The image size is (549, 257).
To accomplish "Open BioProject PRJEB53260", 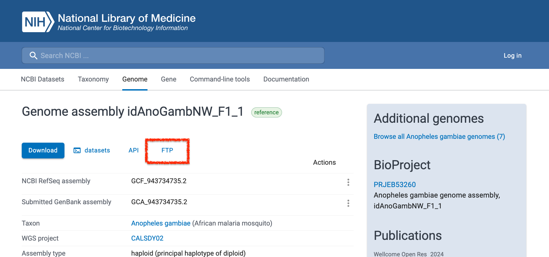I will [394, 184].
